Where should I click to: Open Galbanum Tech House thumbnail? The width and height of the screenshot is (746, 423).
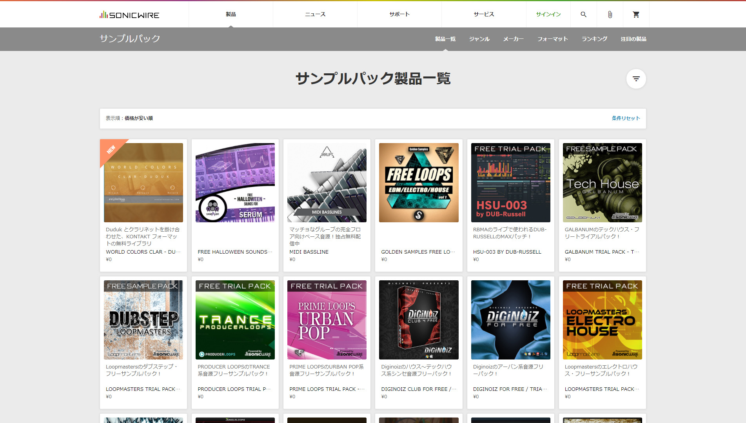point(602,183)
